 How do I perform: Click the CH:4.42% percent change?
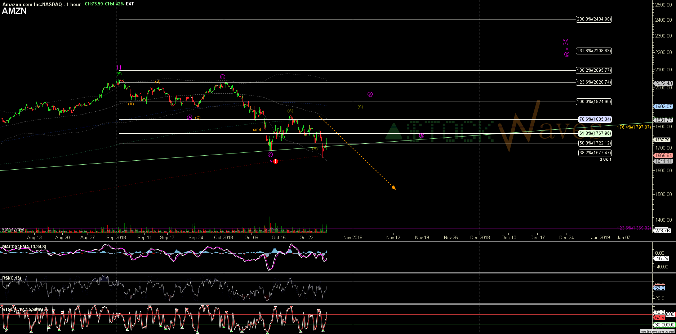coord(115,4)
